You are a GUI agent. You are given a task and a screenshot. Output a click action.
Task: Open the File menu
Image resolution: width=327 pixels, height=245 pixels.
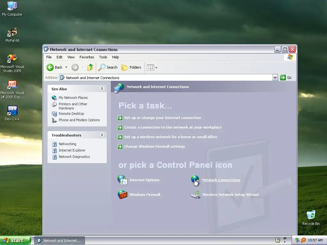click(49, 57)
